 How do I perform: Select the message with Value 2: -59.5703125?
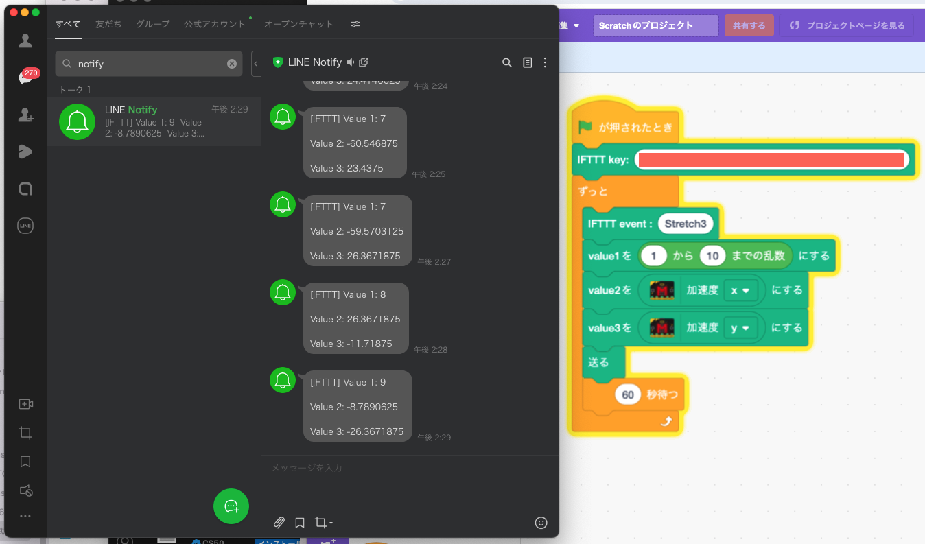pyautogui.click(x=358, y=231)
